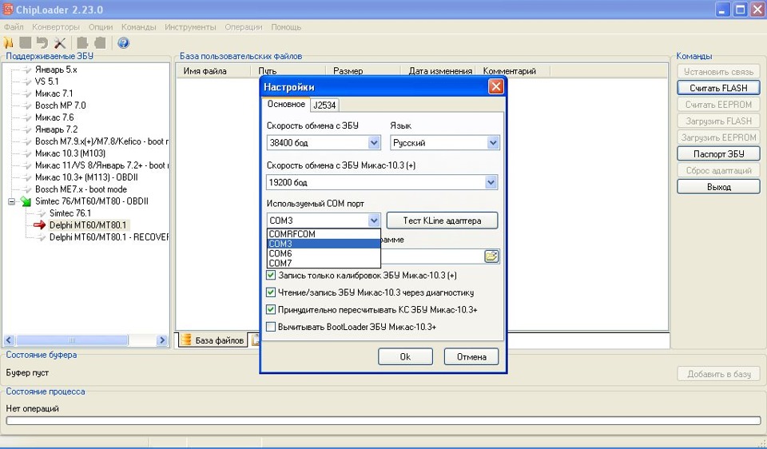Click the tree scrollbar left arrow
767x449 pixels.
pyautogui.click(x=9, y=340)
